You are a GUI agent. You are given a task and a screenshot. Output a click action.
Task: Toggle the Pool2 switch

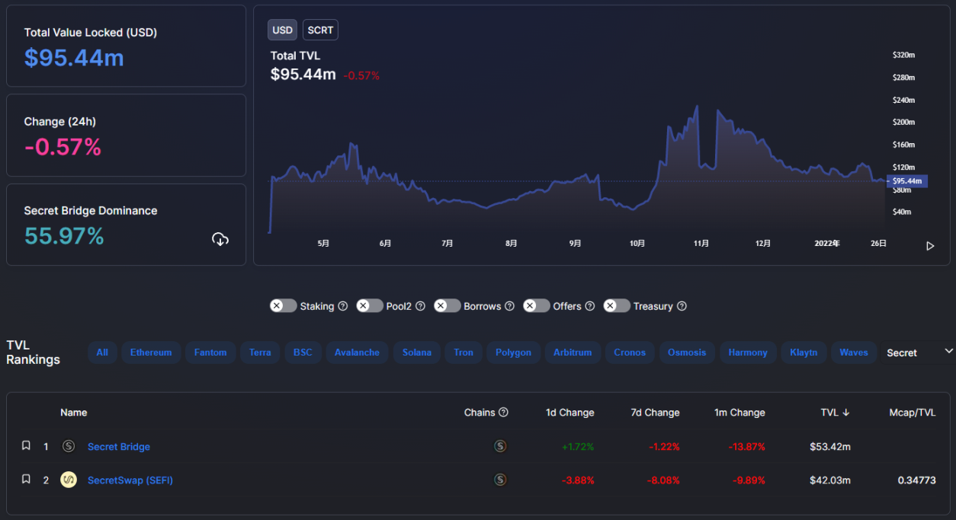[370, 305]
